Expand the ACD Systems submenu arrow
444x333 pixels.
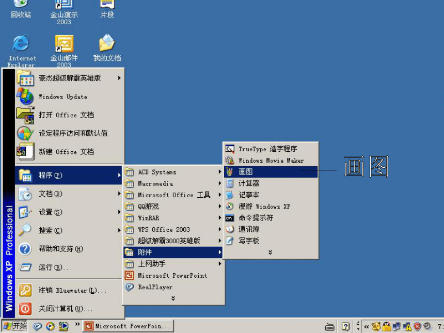point(220,172)
